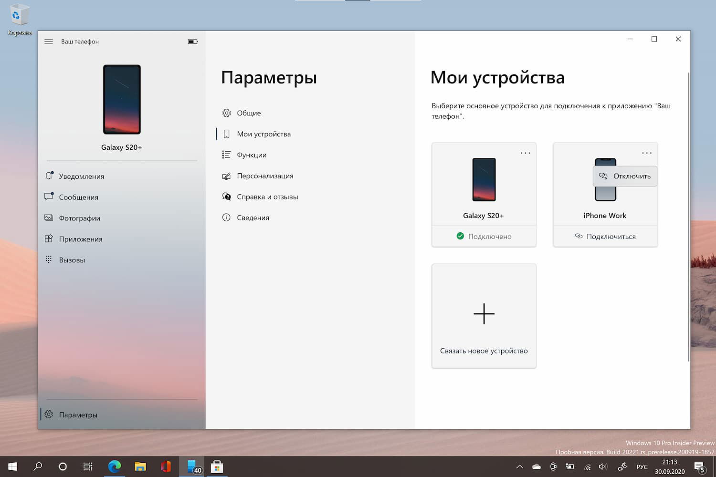Screen dimensions: 716x477
Task: Switch to the Общие settings section
Action: click(310, 113)
